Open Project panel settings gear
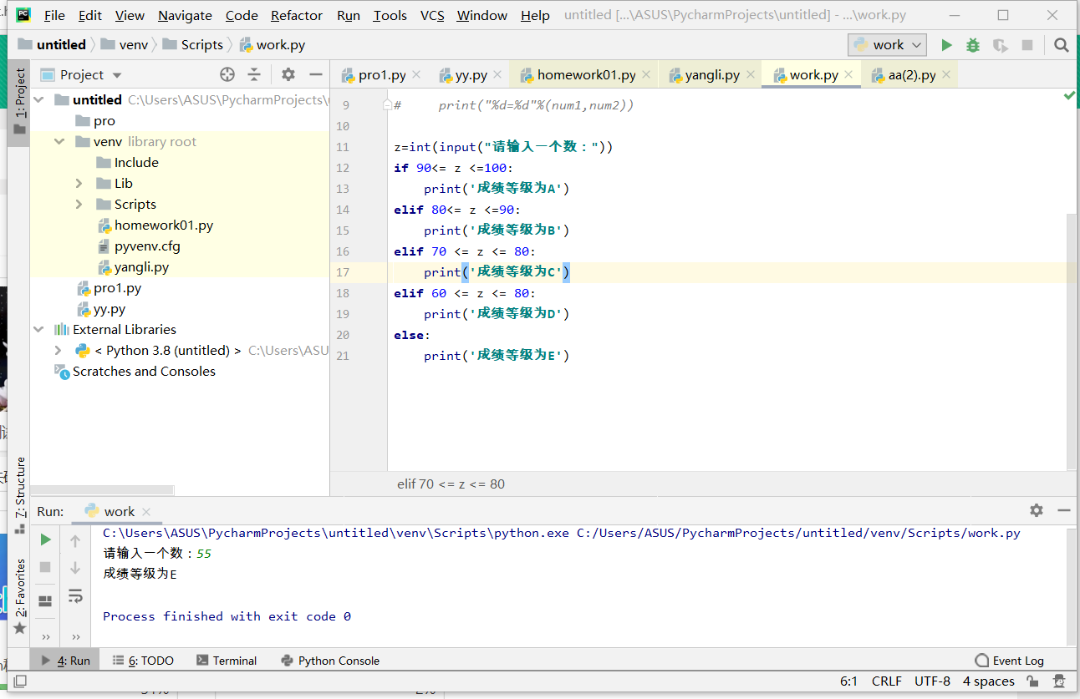 pos(288,74)
